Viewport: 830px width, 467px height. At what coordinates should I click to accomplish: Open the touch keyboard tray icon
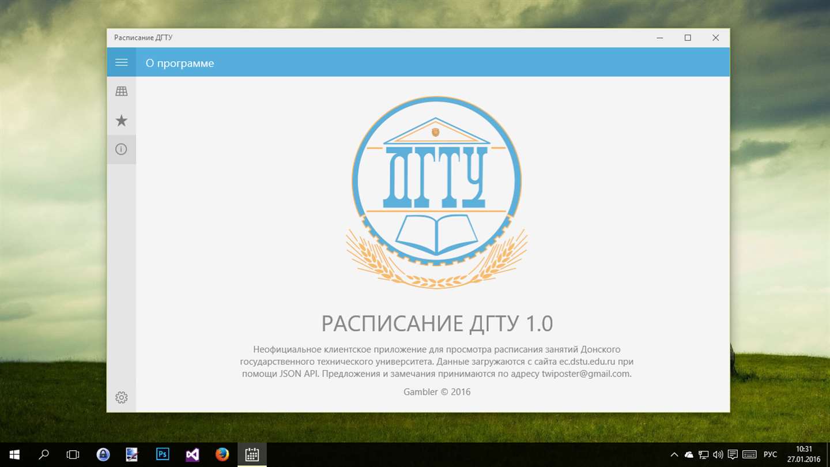[x=749, y=454]
